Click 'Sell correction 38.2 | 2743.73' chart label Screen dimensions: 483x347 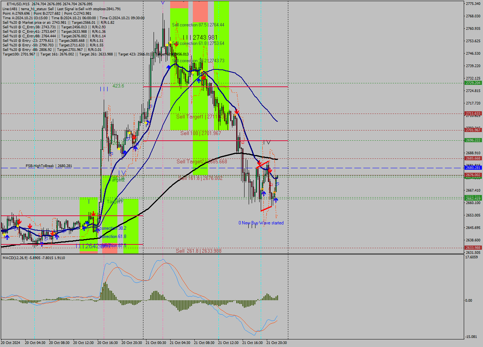pyautogui.click(x=198, y=61)
